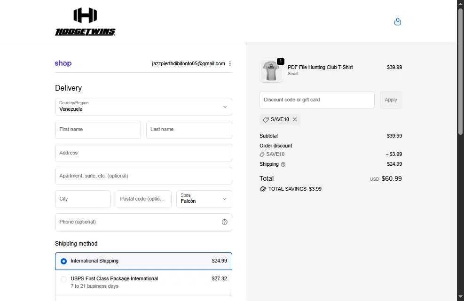Screen dimensions: 464x301
Task: Click the scrollbar down arrow
Action: click(x=460, y=297)
